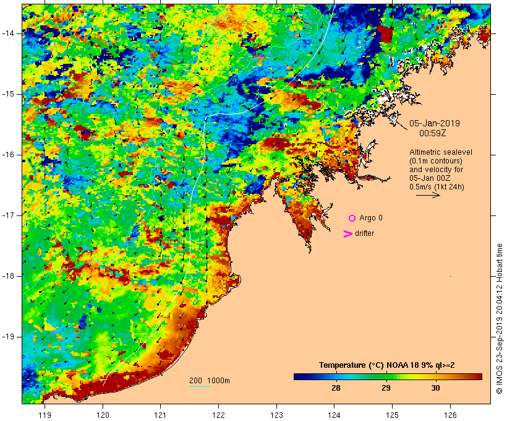Screen dimensions: 507x421
Task: Click the longitude label '124'
Action: point(334,415)
